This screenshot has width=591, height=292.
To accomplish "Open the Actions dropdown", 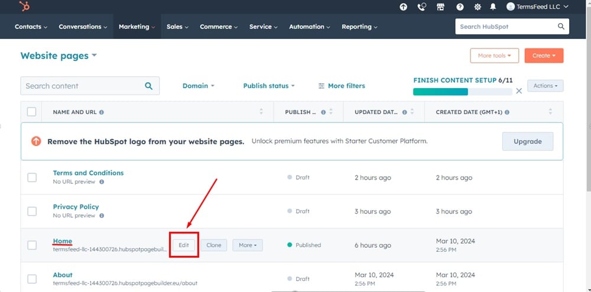I will click(545, 86).
